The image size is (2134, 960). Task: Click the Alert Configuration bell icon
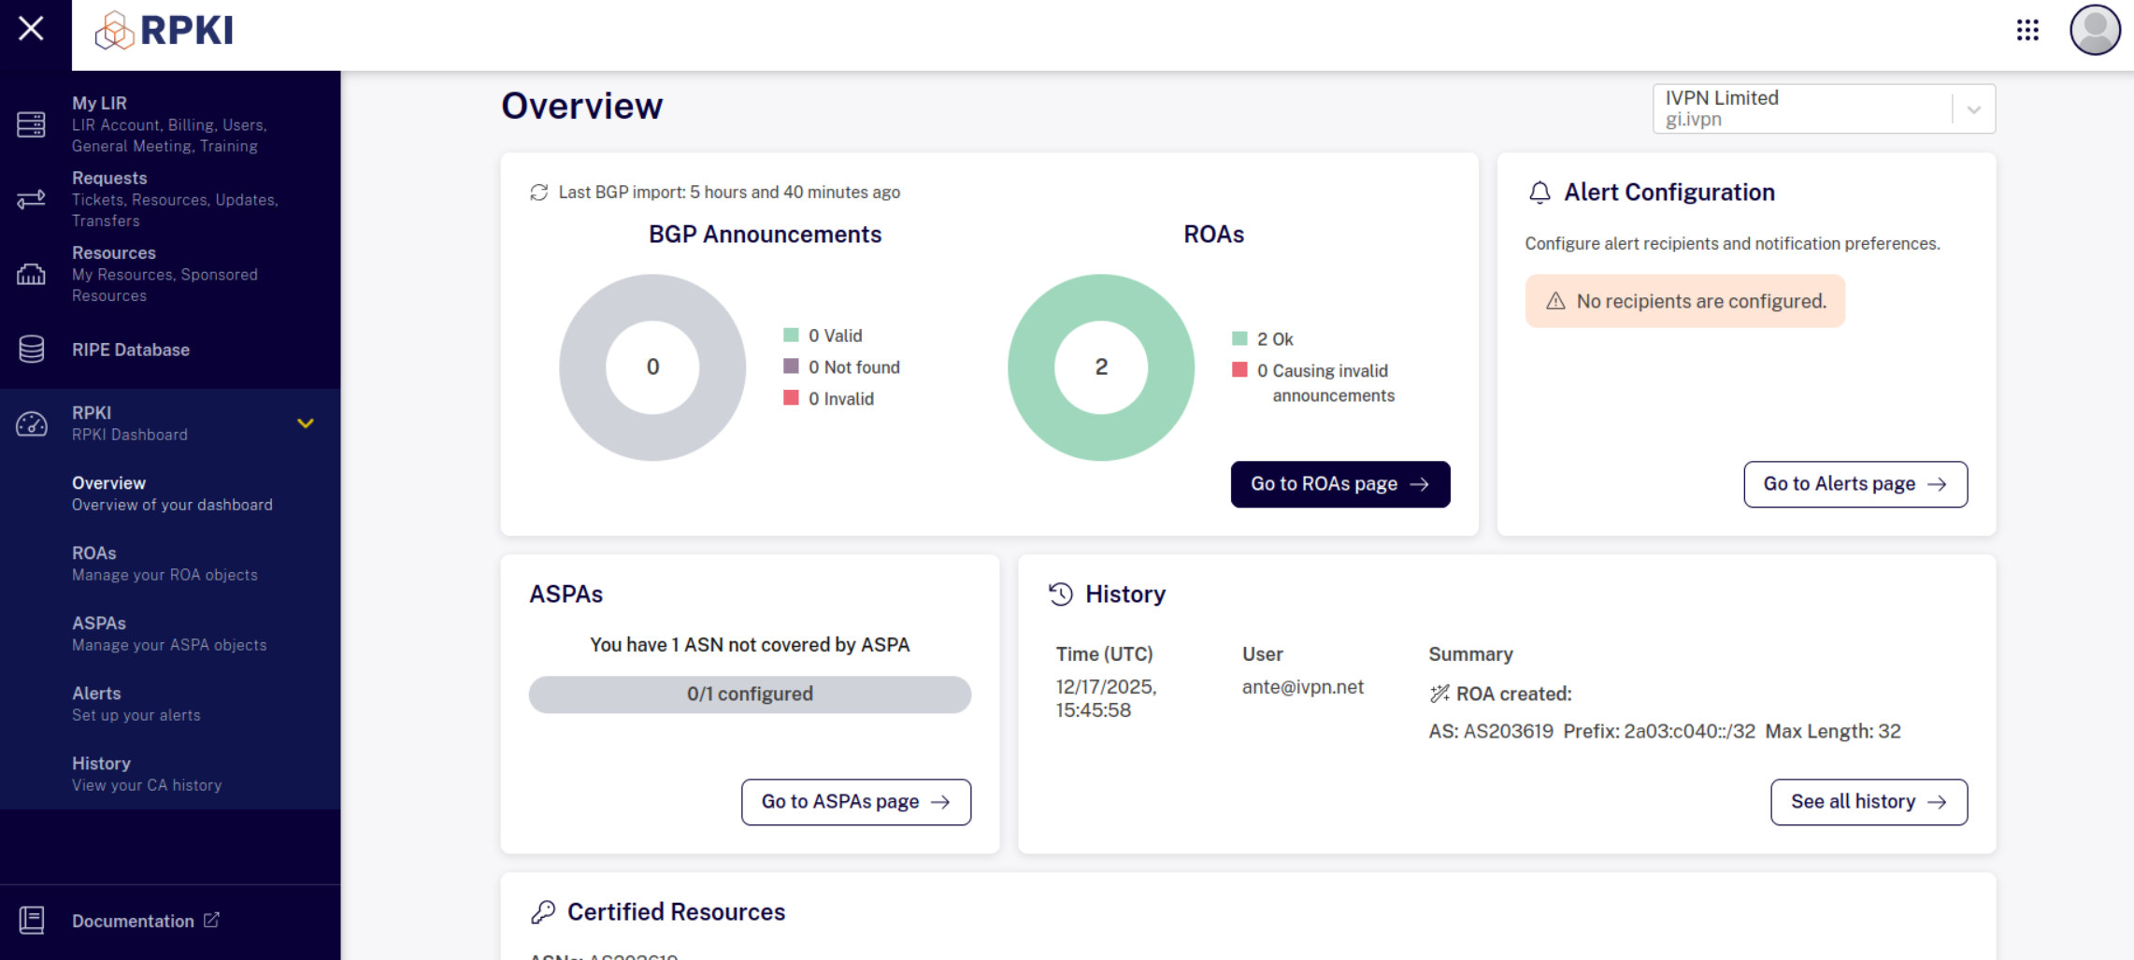[1540, 193]
